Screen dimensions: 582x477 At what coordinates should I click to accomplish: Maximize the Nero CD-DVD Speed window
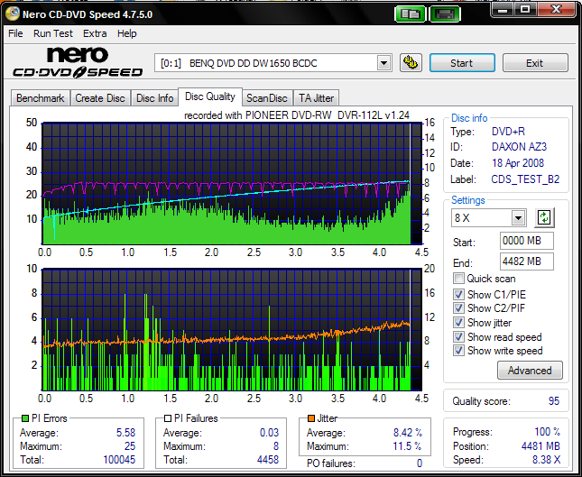pyautogui.click(x=525, y=9)
